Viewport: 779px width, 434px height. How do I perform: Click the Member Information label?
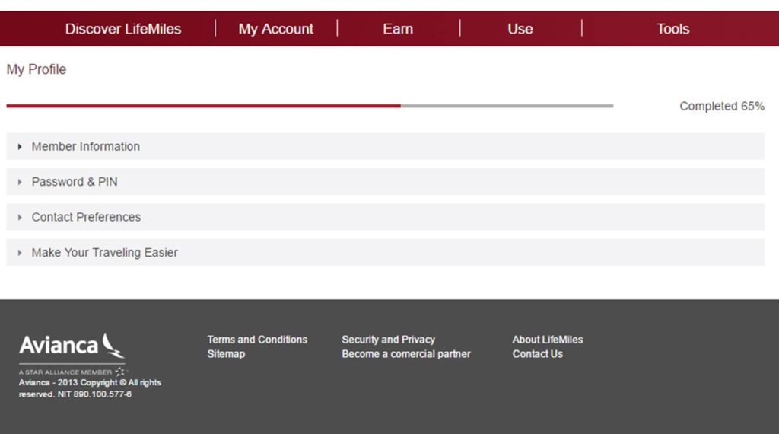(85, 147)
